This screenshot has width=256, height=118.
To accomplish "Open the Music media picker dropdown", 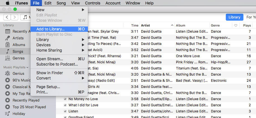I will pyautogui.click(x=25, y=17).
